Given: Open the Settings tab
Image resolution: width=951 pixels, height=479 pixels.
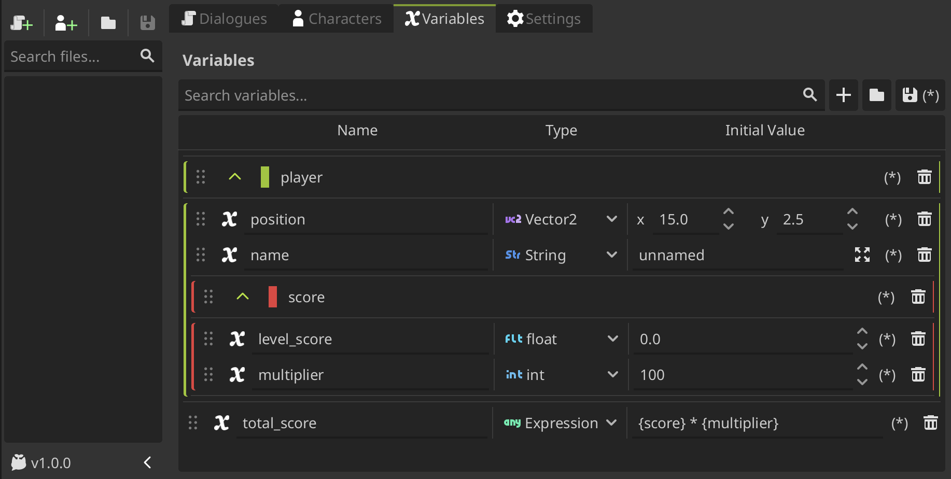Looking at the screenshot, I should 544,18.
